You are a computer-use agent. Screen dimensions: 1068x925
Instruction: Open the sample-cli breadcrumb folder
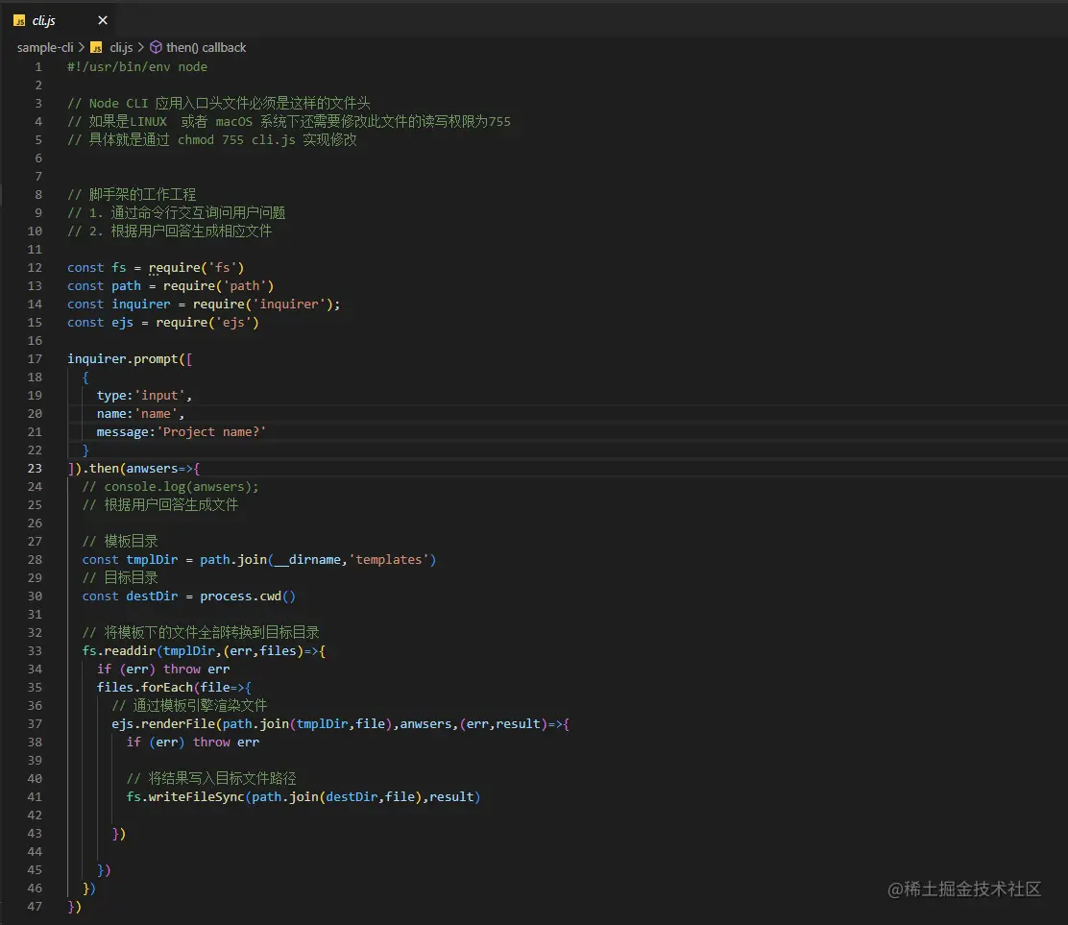click(x=45, y=48)
